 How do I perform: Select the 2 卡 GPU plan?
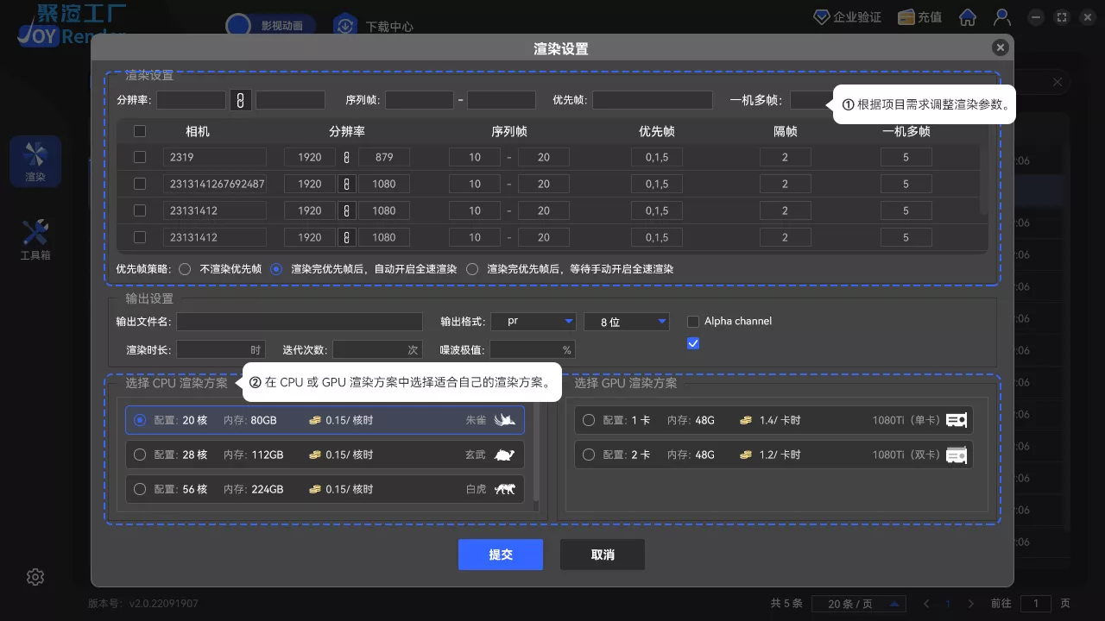[x=773, y=455]
